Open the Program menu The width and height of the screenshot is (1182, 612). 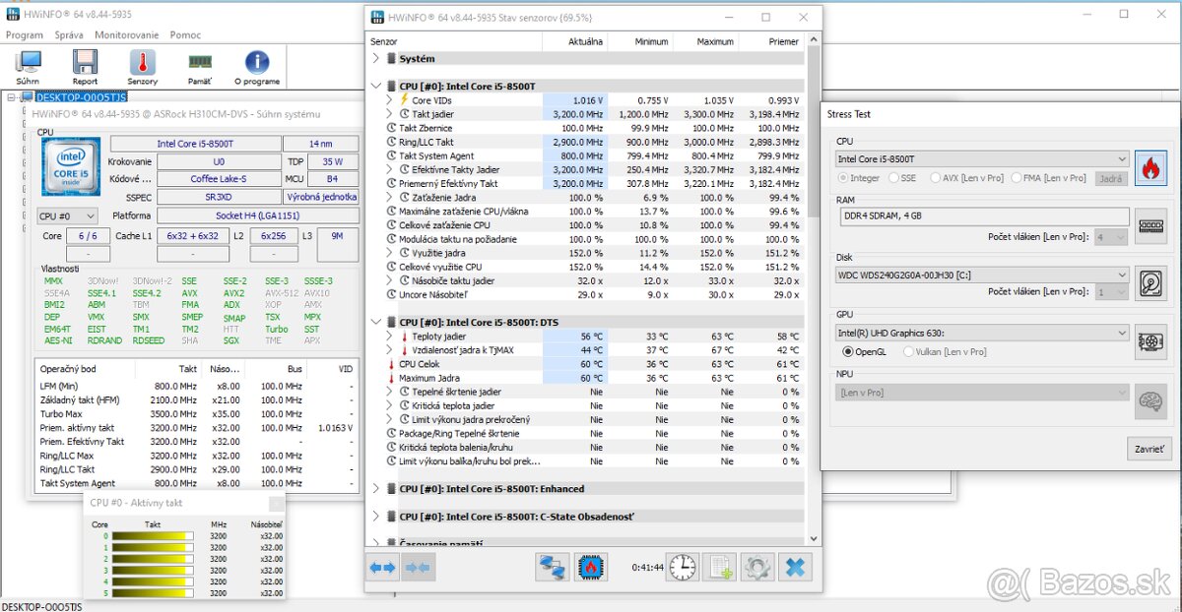(x=25, y=34)
